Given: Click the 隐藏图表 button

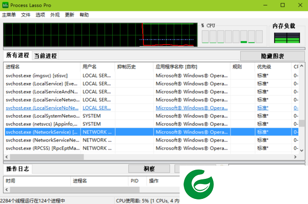Looking at the screenshot, I should [x=273, y=56].
